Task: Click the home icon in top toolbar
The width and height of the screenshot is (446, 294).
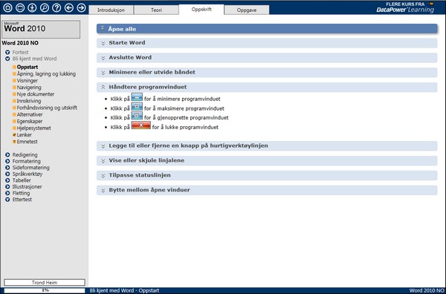Action: tap(7, 7)
